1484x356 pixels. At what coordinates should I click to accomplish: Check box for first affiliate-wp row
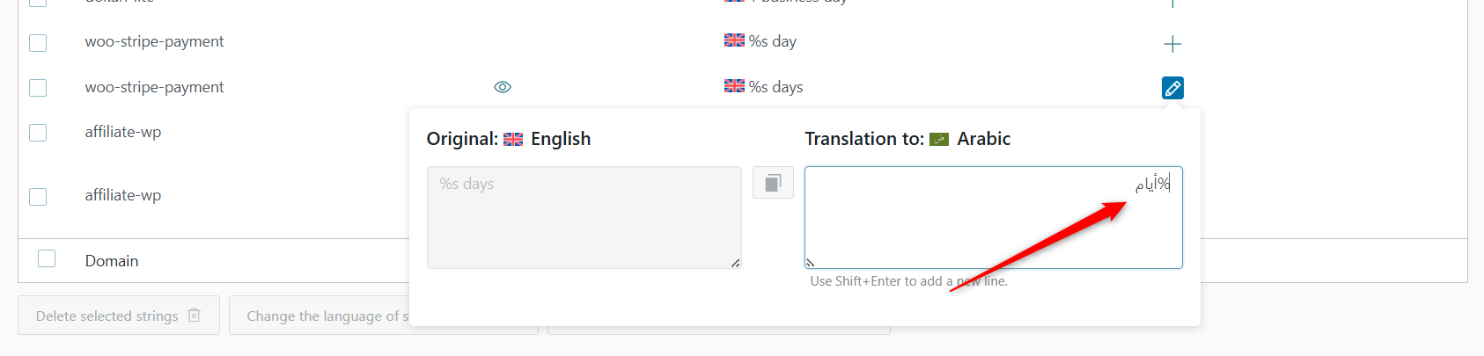(x=38, y=133)
